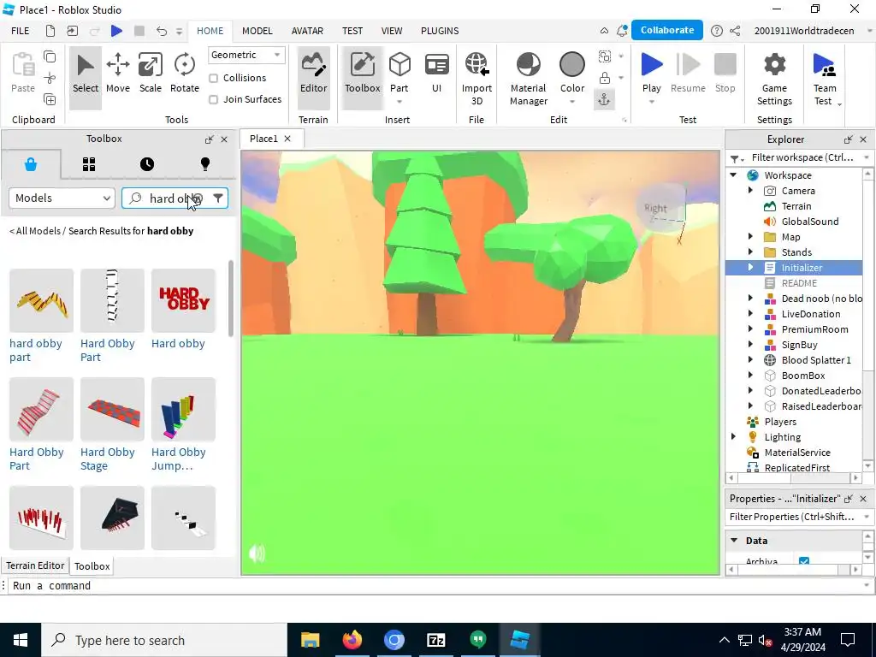Screen dimensions: 876x657
Task: Click the Group tool icon
Action: coord(605,56)
